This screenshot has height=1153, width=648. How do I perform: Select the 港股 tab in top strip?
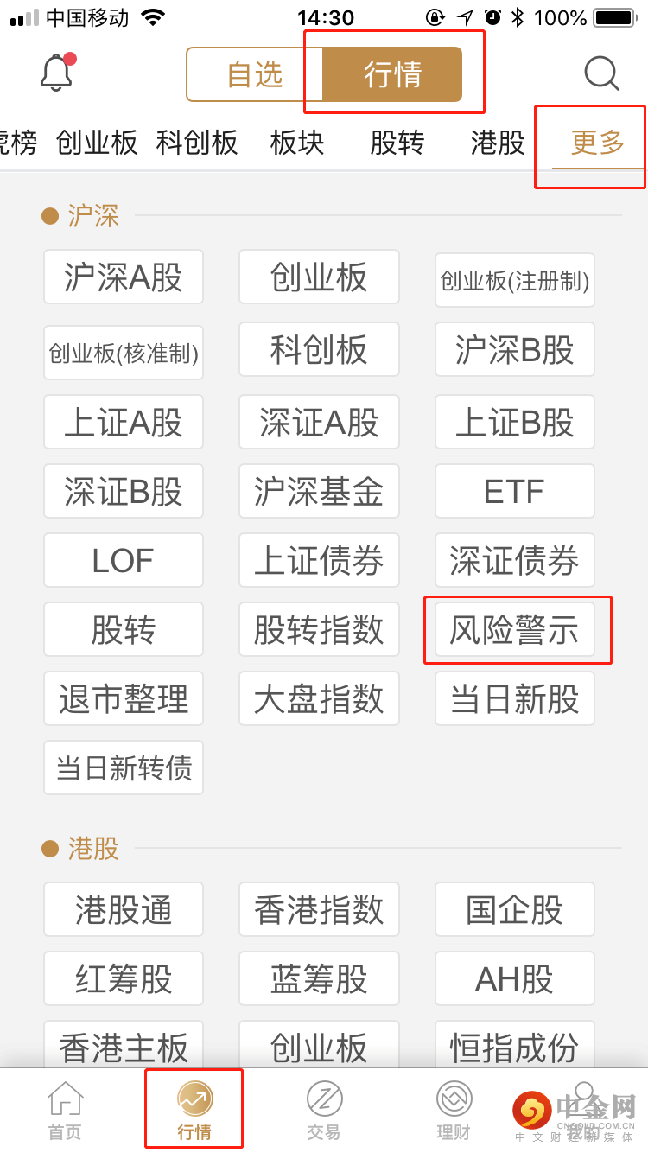click(498, 143)
